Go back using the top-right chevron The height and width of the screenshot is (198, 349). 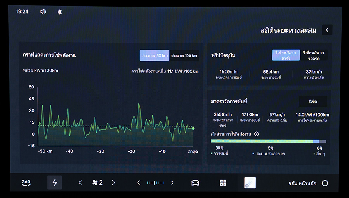point(327,30)
